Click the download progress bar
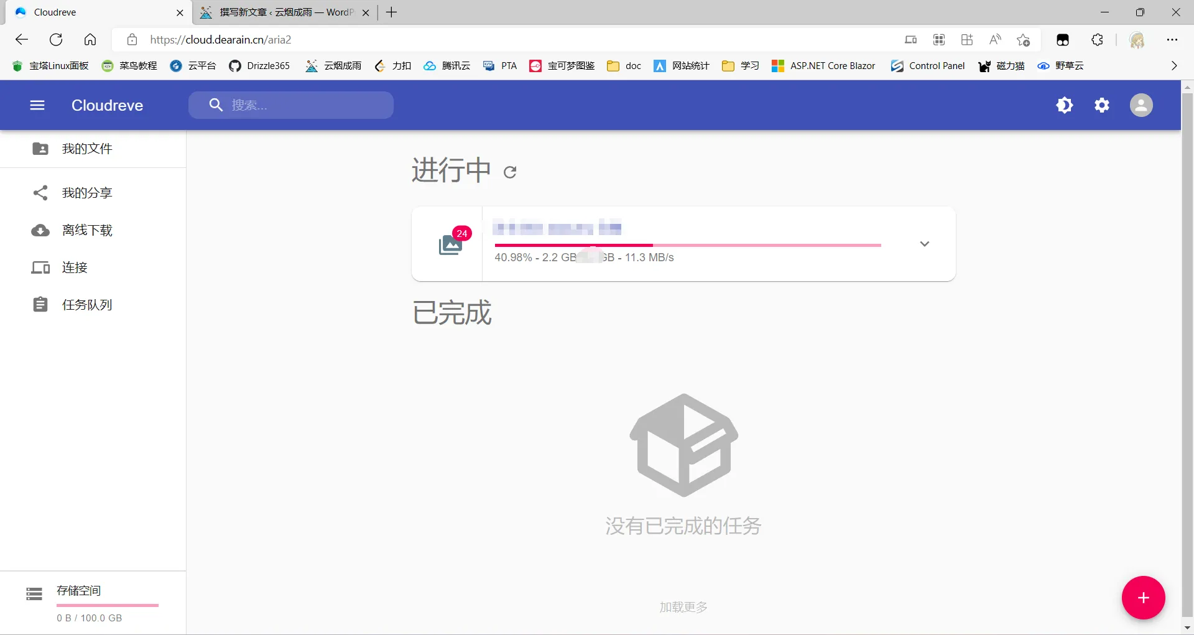 tap(687, 245)
